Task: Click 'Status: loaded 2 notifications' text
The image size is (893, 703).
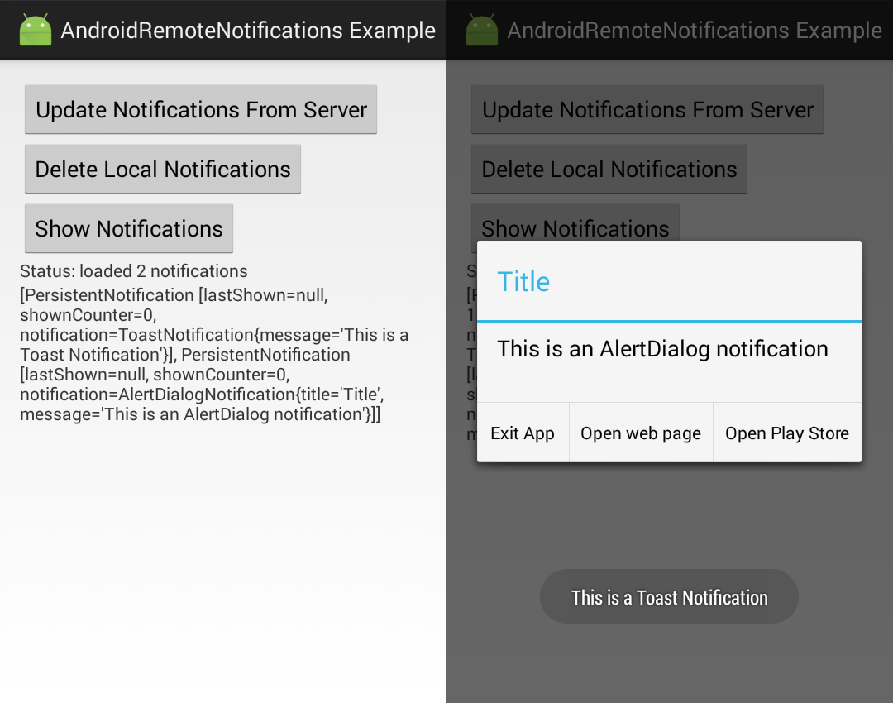Action: [x=134, y=271]
